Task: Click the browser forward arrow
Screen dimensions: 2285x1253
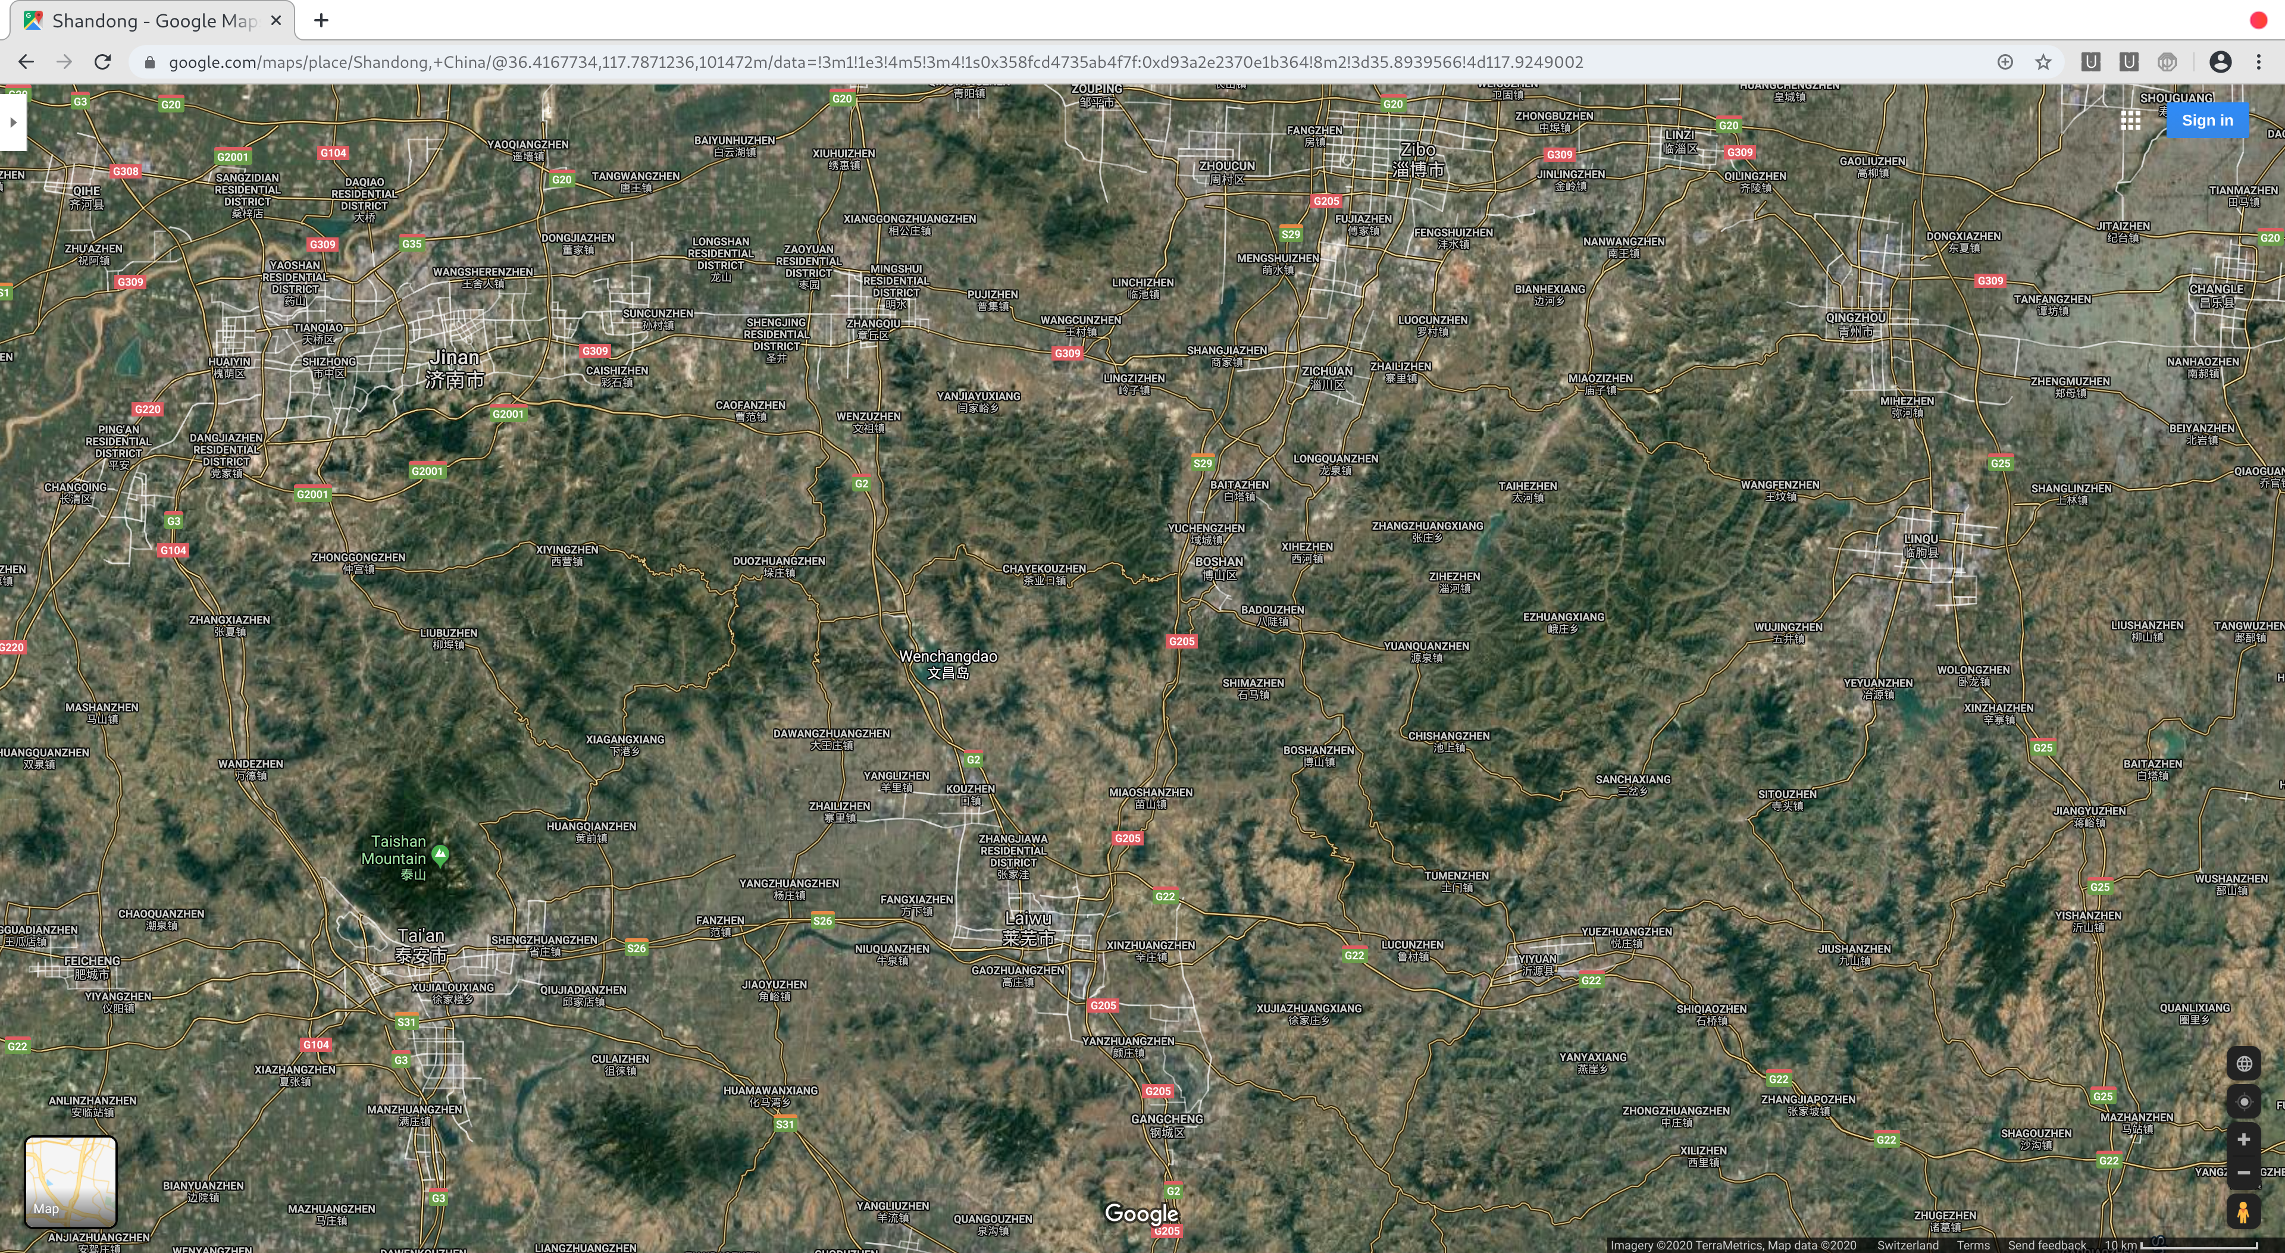Action: tap(64, 62)
